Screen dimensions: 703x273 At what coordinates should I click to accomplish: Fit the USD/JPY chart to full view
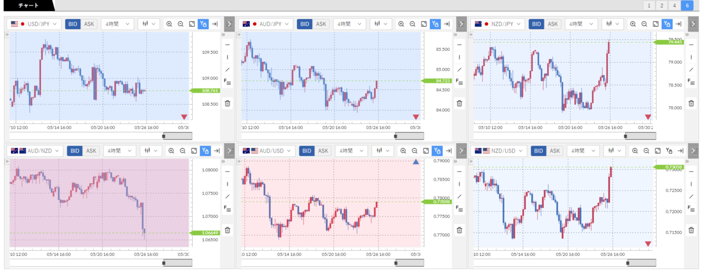pyautogui.click(x=192, y=24)
